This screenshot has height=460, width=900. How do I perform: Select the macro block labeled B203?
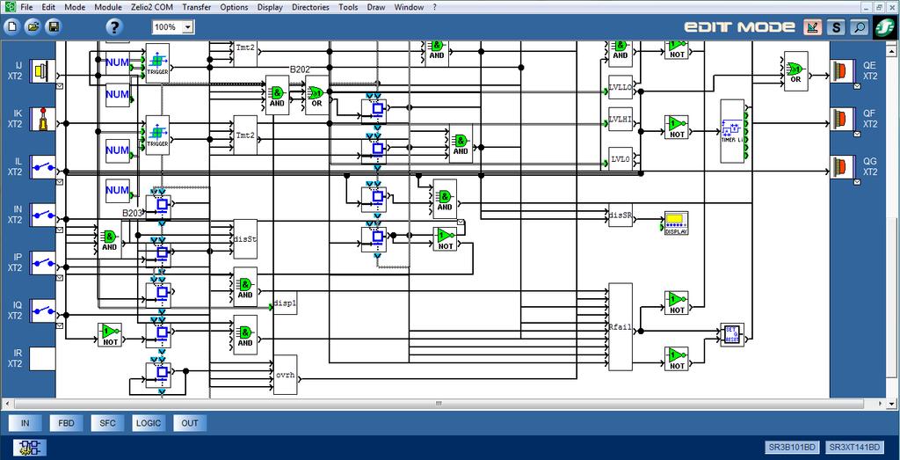[158, 207]
